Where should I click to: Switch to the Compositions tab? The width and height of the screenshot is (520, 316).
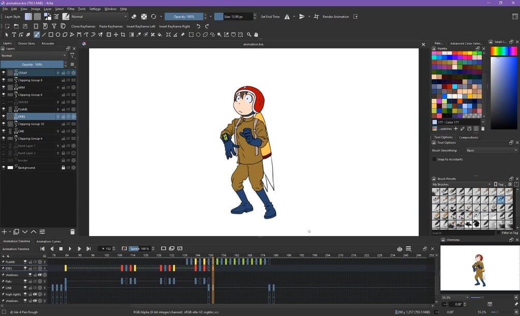click(468, 137)
